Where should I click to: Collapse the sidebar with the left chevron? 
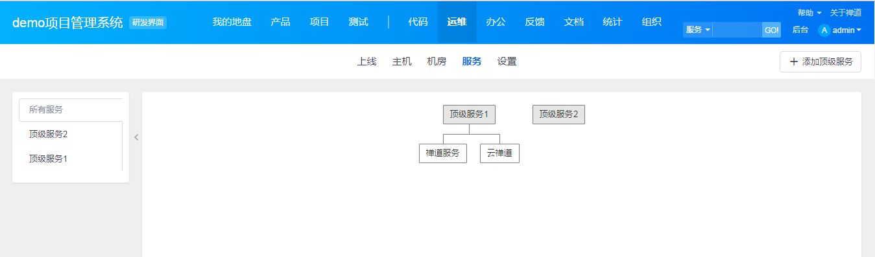(136, 137)
